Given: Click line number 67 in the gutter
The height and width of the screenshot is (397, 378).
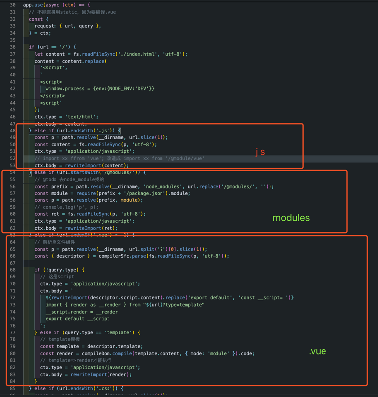Looking at the screenshot, I should (13, 263).
